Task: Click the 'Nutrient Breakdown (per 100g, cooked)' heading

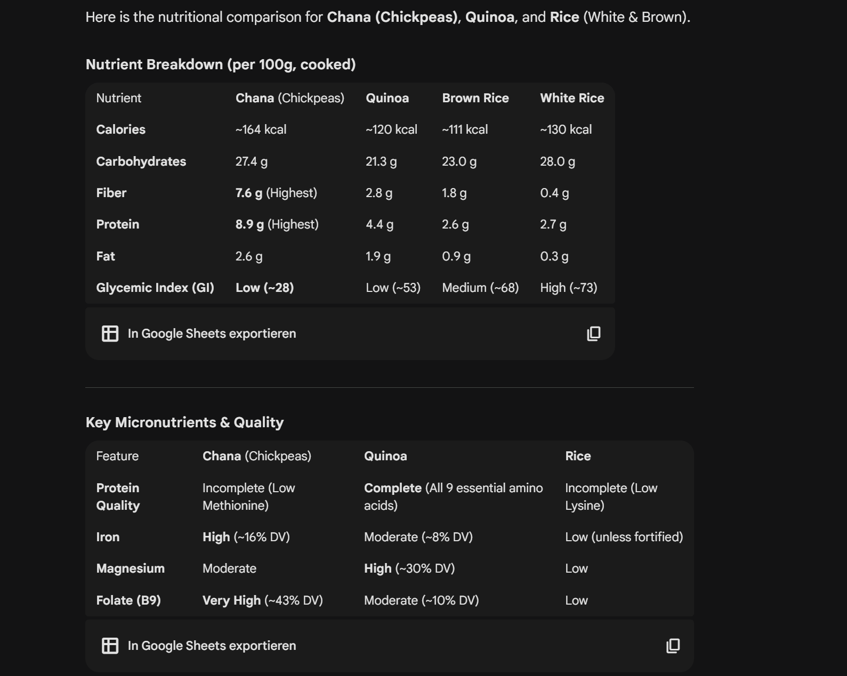Action: point(221,64)
